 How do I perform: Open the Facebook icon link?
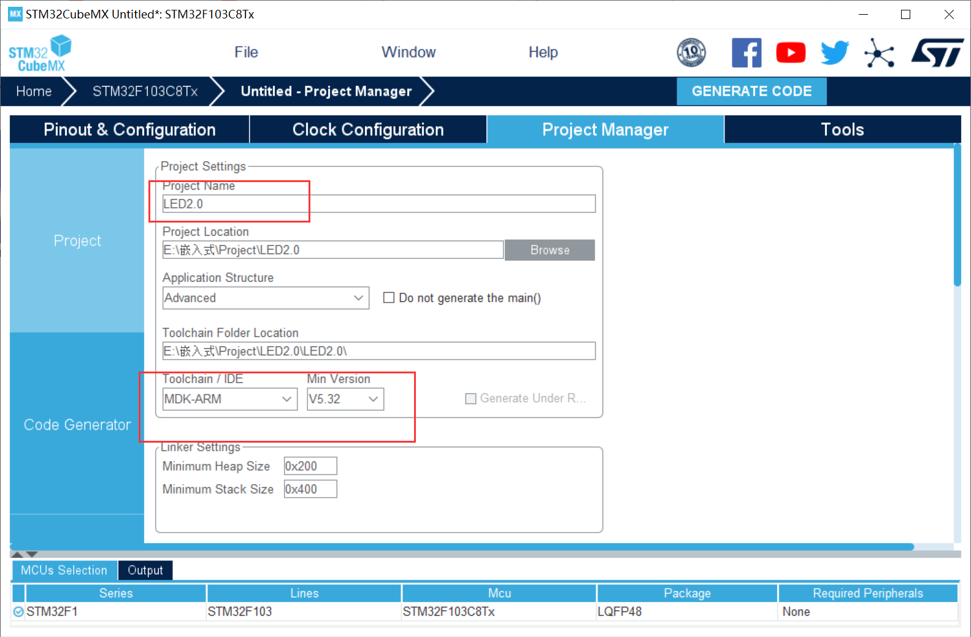(x=746, y=53)
